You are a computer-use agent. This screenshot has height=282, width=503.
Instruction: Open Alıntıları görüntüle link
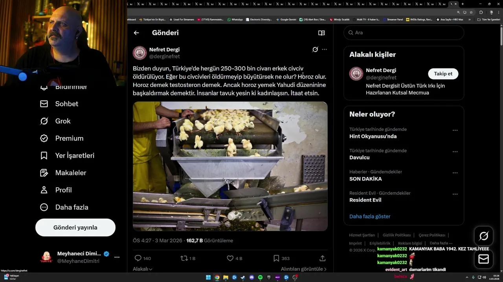pyautogui.click(x=303, y=269)
